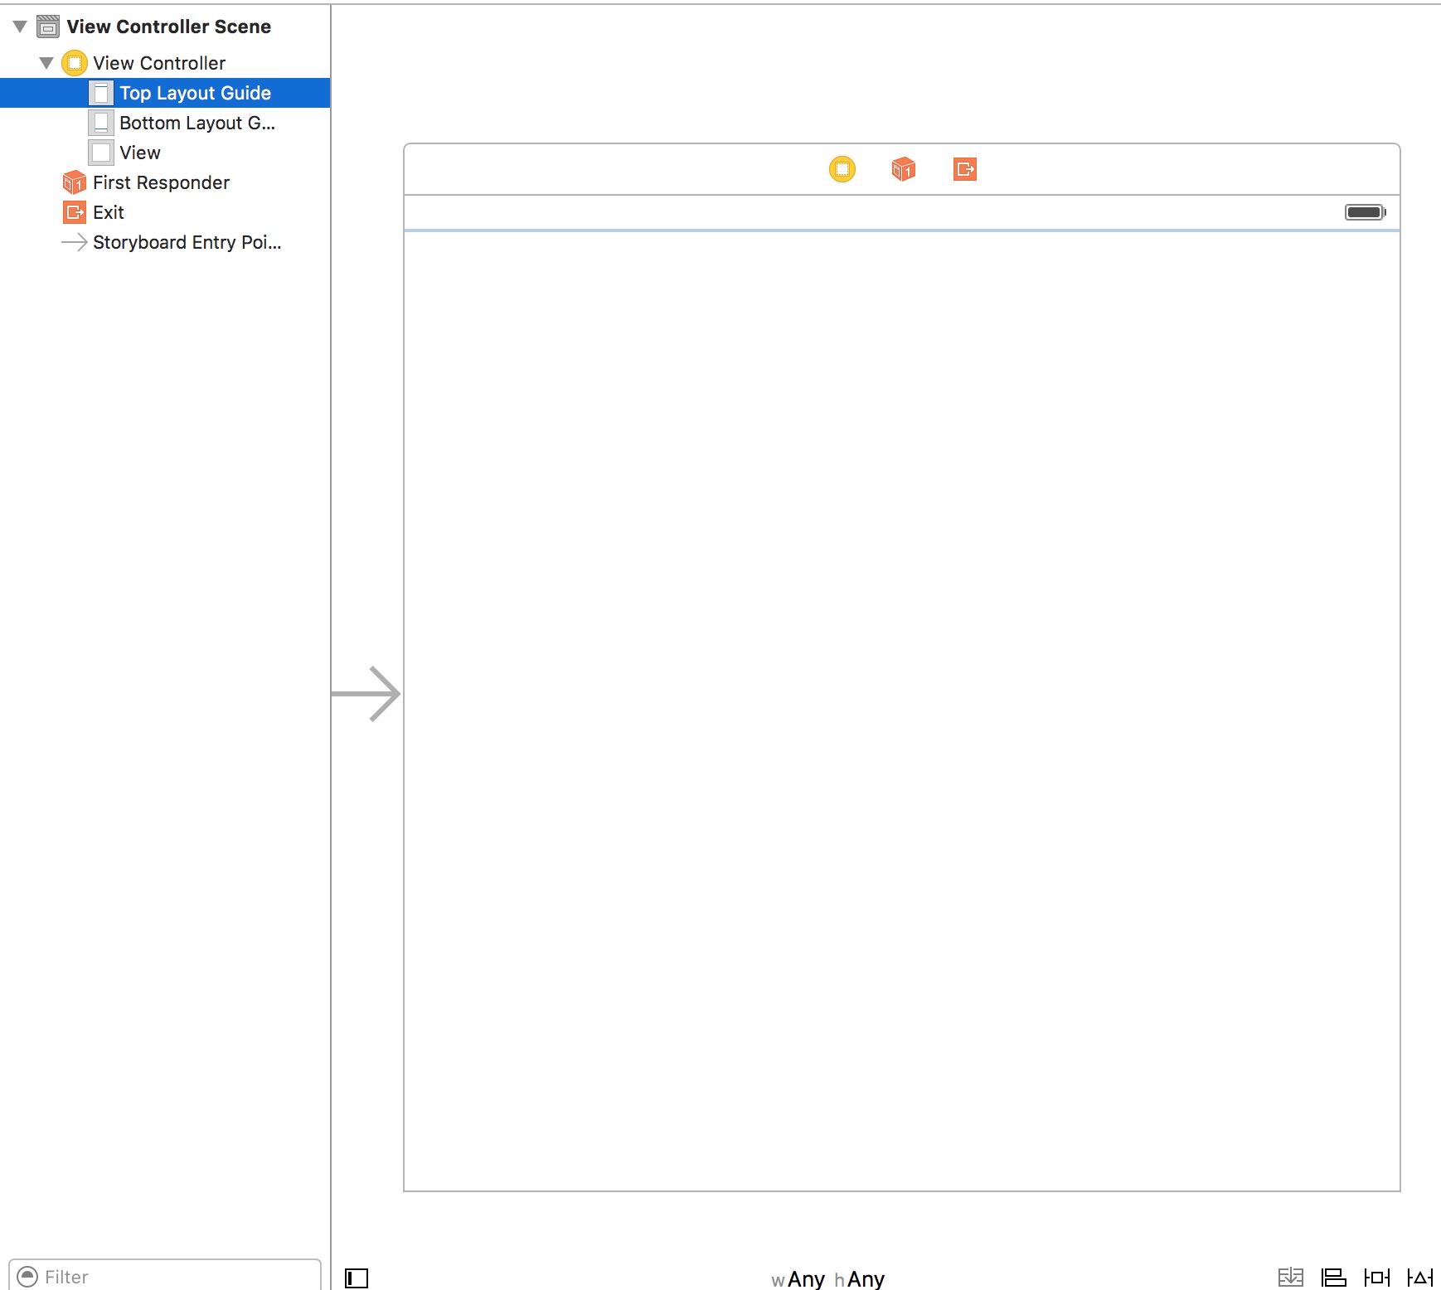Open Resolve Auto Layout Issues menu

click(x=1420, y=1278)
